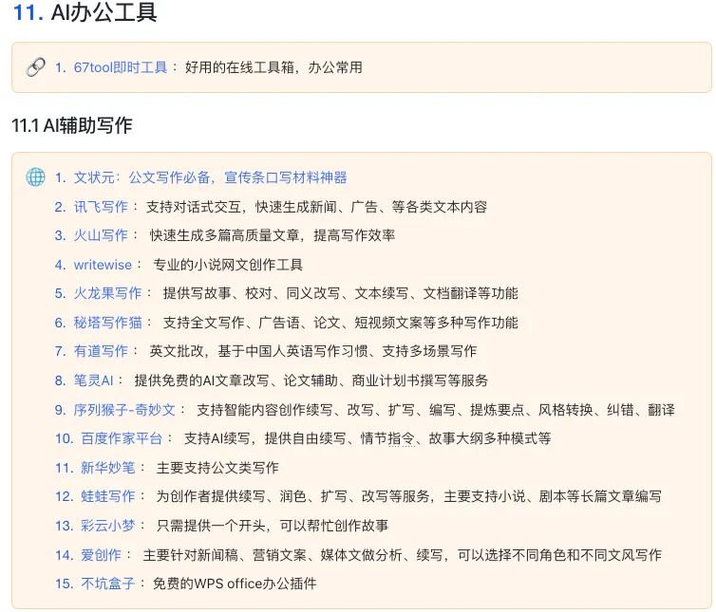Image resolution: width=716 pixels, height=612 pixels.
Task: Click the description 快速生成多篇高质量文章，提高写作效率
Action: point(273,235)
